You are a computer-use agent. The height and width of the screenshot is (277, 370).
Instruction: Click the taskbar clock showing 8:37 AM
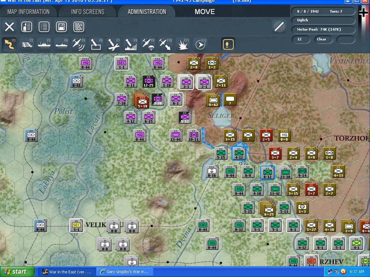tap(357, 272)
